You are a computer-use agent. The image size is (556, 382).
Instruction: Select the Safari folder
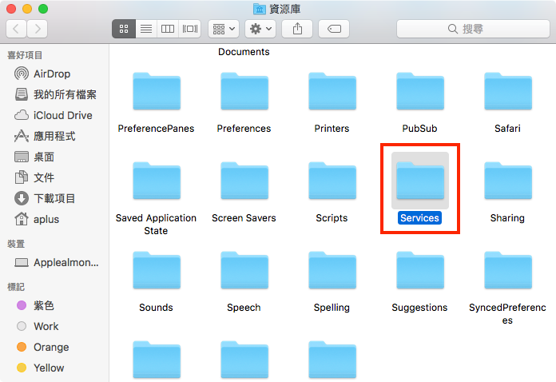click(508, 92)
